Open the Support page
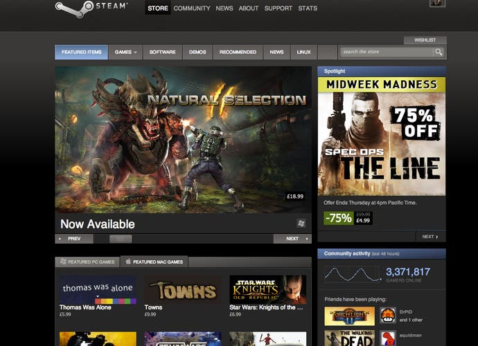The image size is (478, 346). click(x=278, y=8)
